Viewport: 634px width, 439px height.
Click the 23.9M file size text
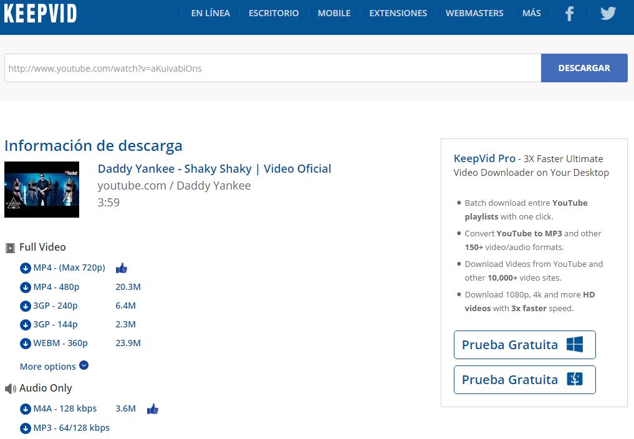coord(128,343)
